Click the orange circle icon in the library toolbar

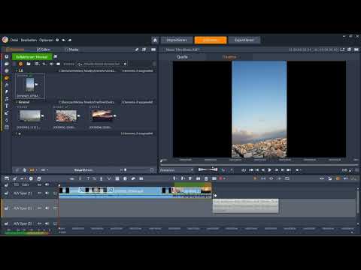(20, 64)
